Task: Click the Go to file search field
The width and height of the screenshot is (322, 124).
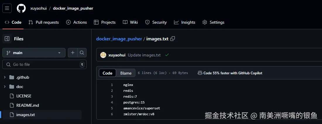Action: pos(44,64)
